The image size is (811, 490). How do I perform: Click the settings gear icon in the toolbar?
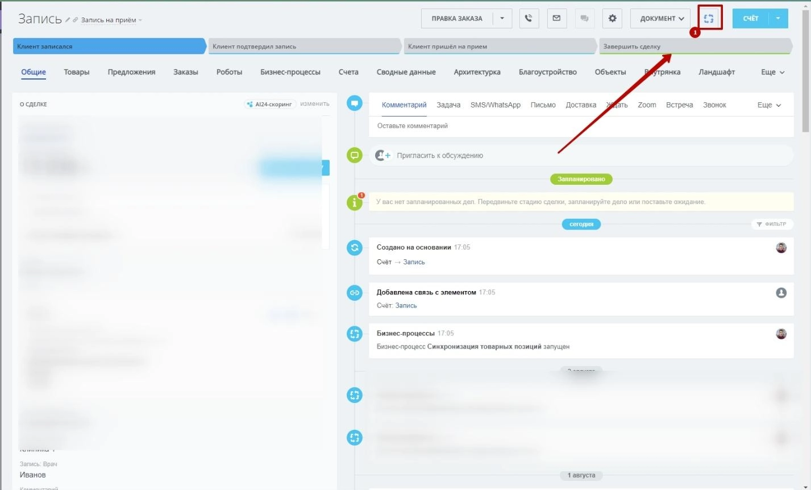pyautogui.click(x=612, y=18)
